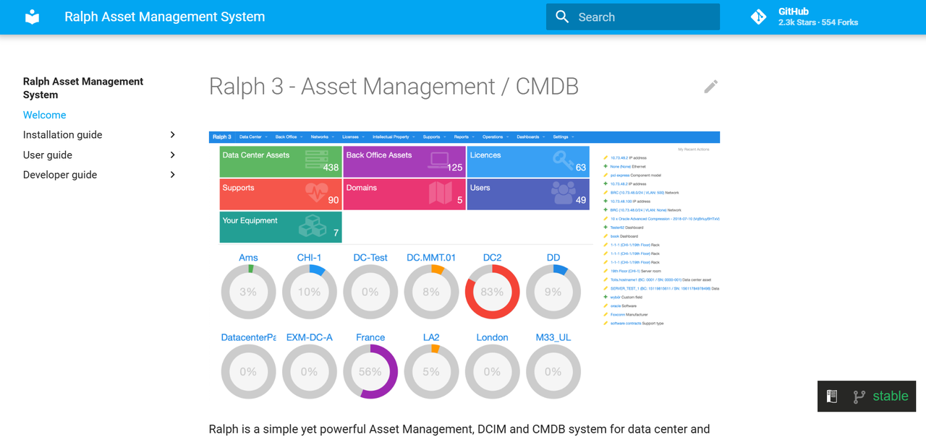926x442 pixels.
Task: Open the GitHub repository icon
Action: pos(758,17)
